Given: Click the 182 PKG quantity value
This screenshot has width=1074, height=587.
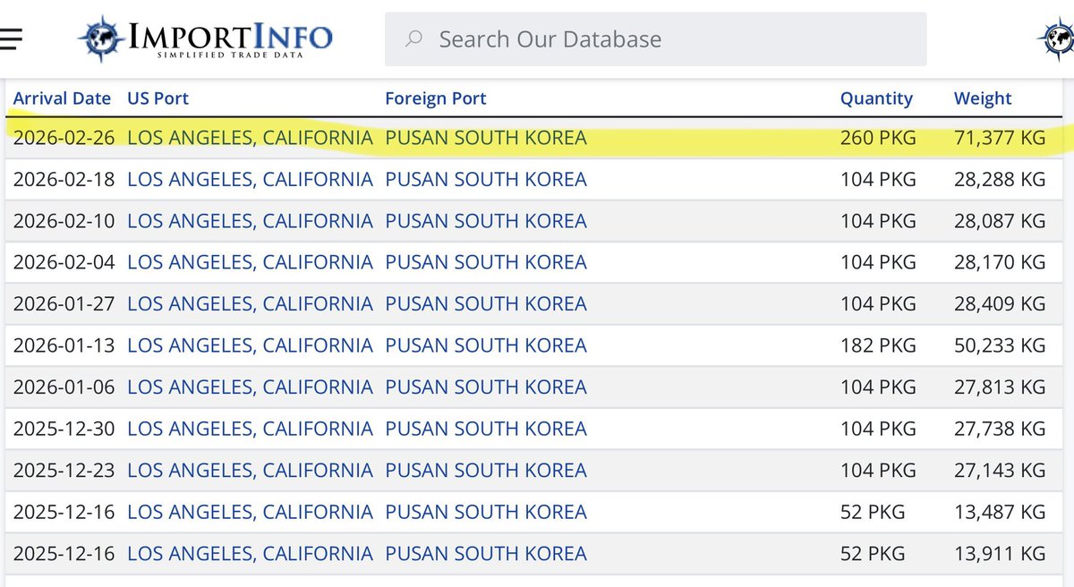Looking at the screenshot, I should click(878, 345).
